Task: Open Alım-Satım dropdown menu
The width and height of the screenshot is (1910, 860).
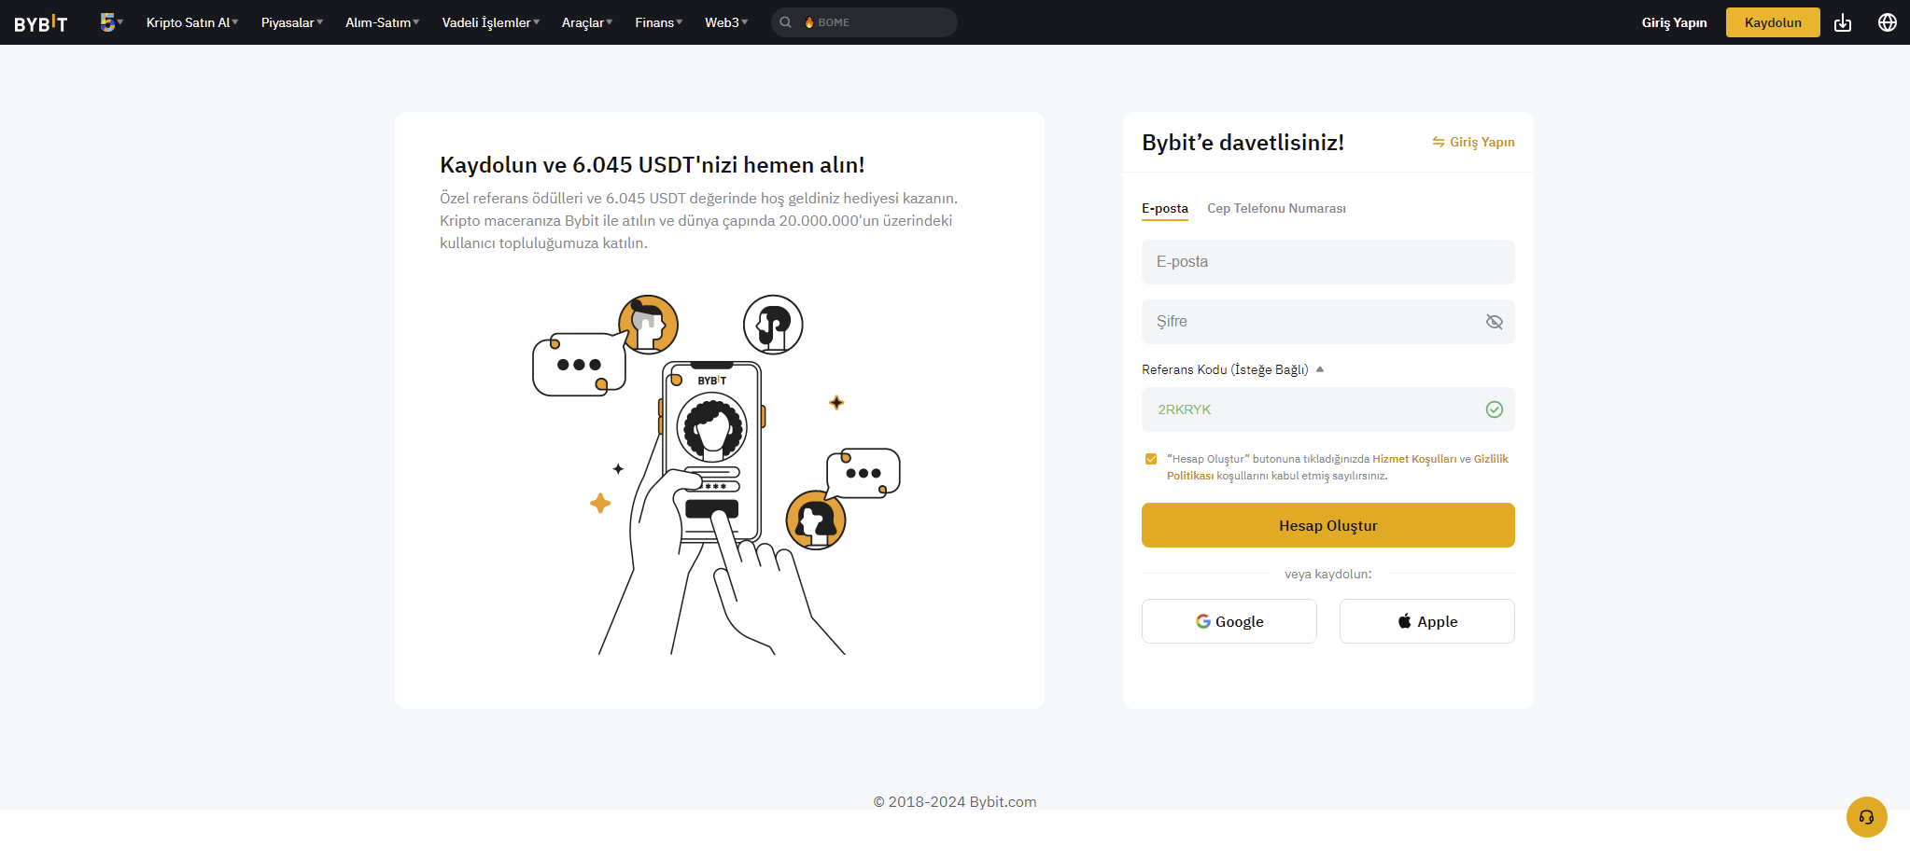Action: pos(383,22)
